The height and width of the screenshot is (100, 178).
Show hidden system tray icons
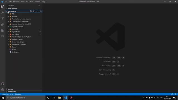click(x=144, y=98)
